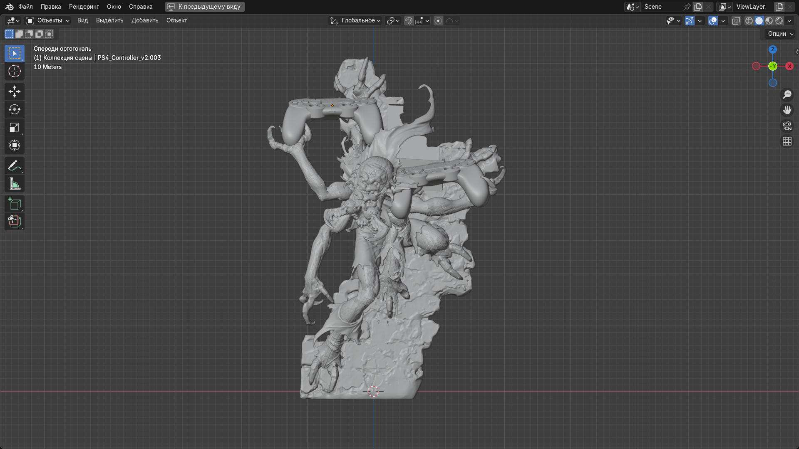Click the Z axis on navigation gizmo
This screenshot has width=799, height=449.
click(773, 49)
